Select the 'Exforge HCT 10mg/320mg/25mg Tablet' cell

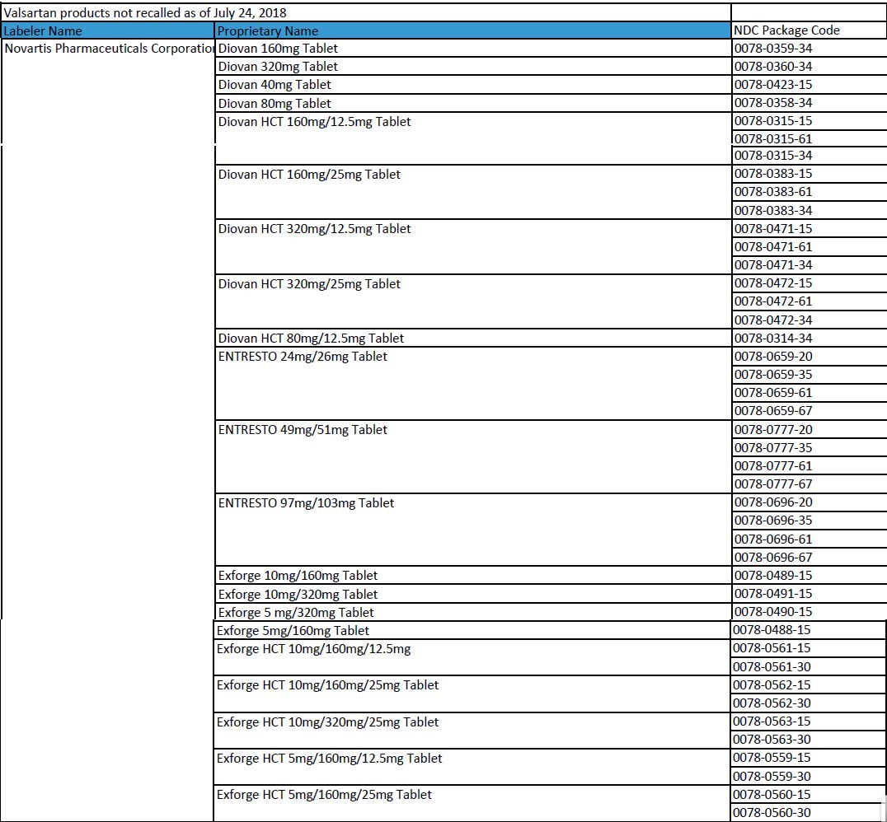[x=472, y=731]
